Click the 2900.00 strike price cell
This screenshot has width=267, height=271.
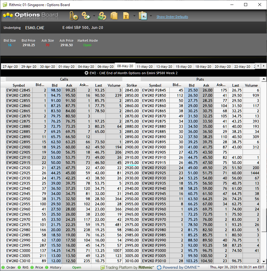132,147
